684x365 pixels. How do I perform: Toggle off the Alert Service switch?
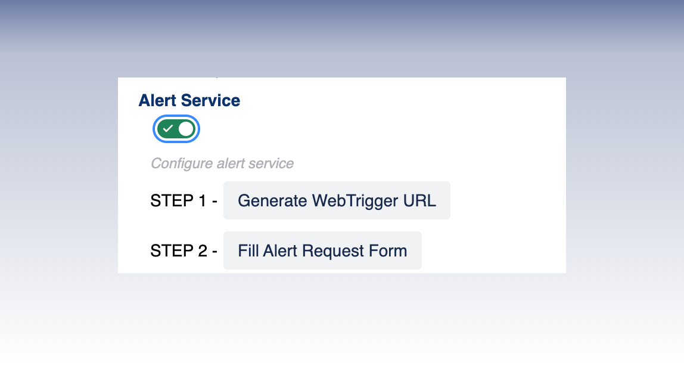tap(176, 129)
